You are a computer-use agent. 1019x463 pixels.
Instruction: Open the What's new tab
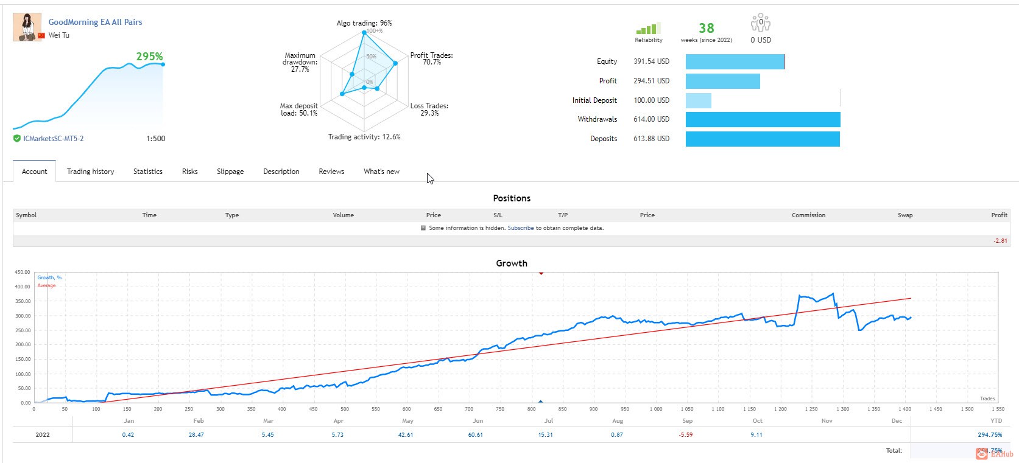click(x=382, y=172)
